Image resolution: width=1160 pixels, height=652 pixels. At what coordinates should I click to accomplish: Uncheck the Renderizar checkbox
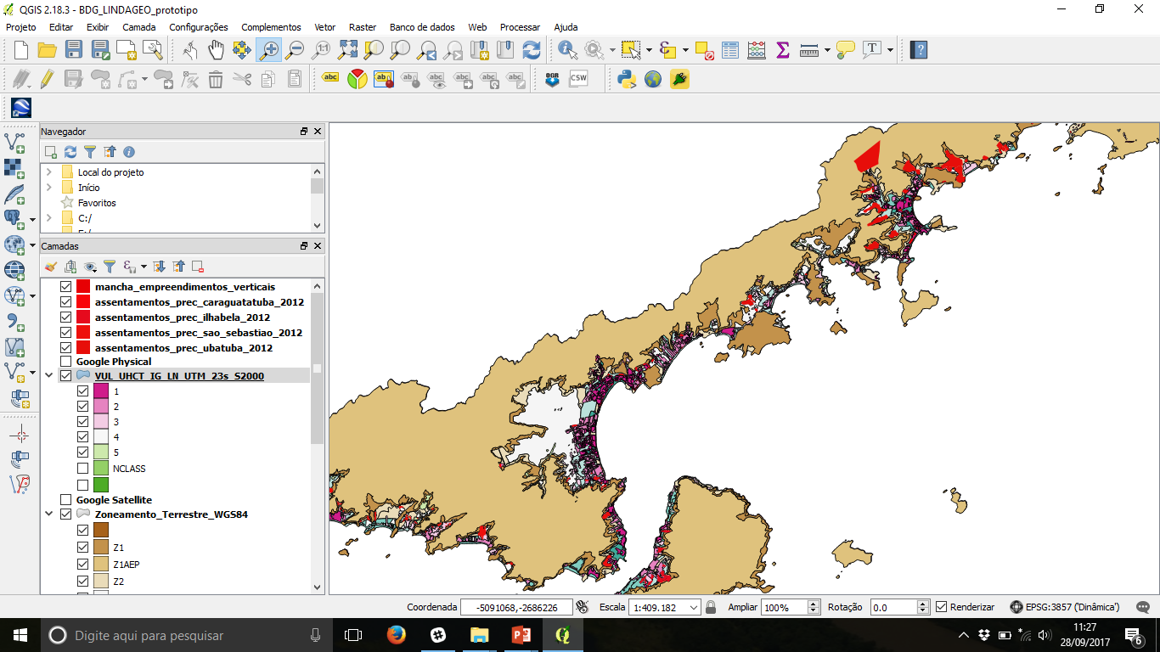941,607
